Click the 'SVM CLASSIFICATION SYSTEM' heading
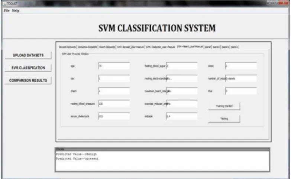The height and width of the screenshot is (179, 291). click(157, 28)
